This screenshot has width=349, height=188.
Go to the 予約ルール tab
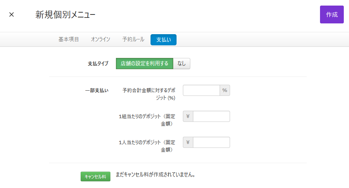(133, 39)
